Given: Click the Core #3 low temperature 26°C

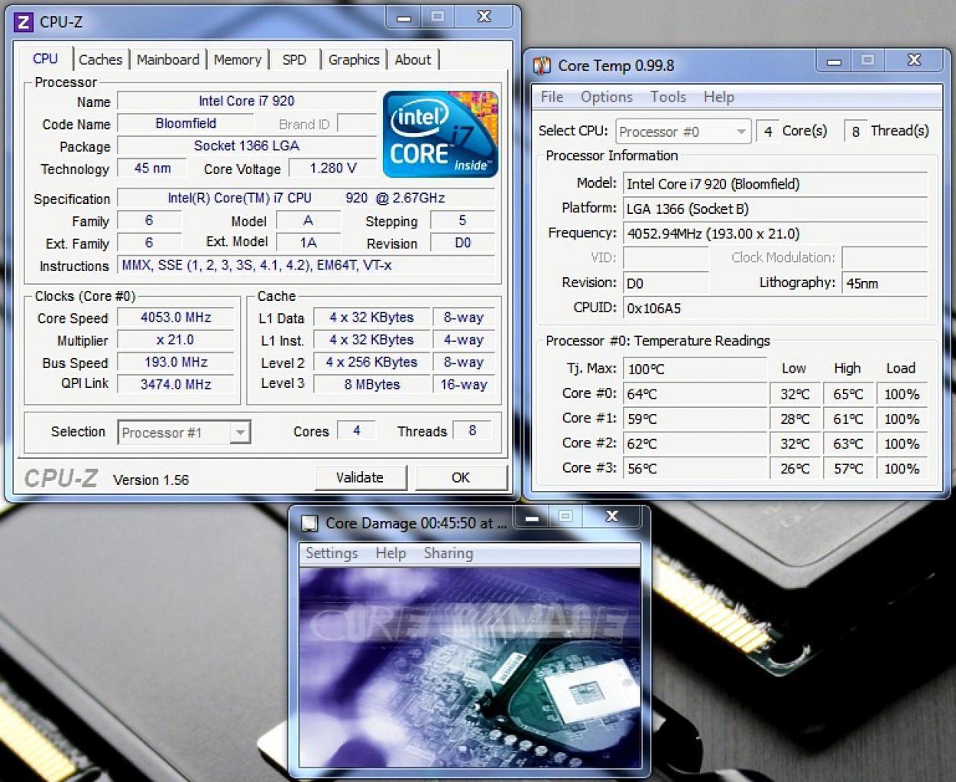Looking at the screenshot, I should pos(795,468).
